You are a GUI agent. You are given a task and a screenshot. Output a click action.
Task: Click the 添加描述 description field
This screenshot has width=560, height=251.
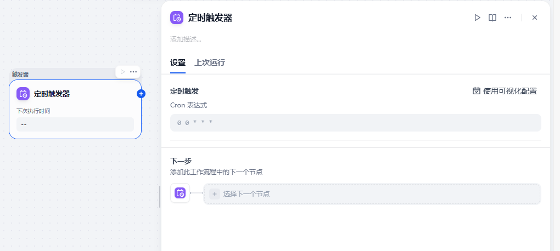pos(187,39)
